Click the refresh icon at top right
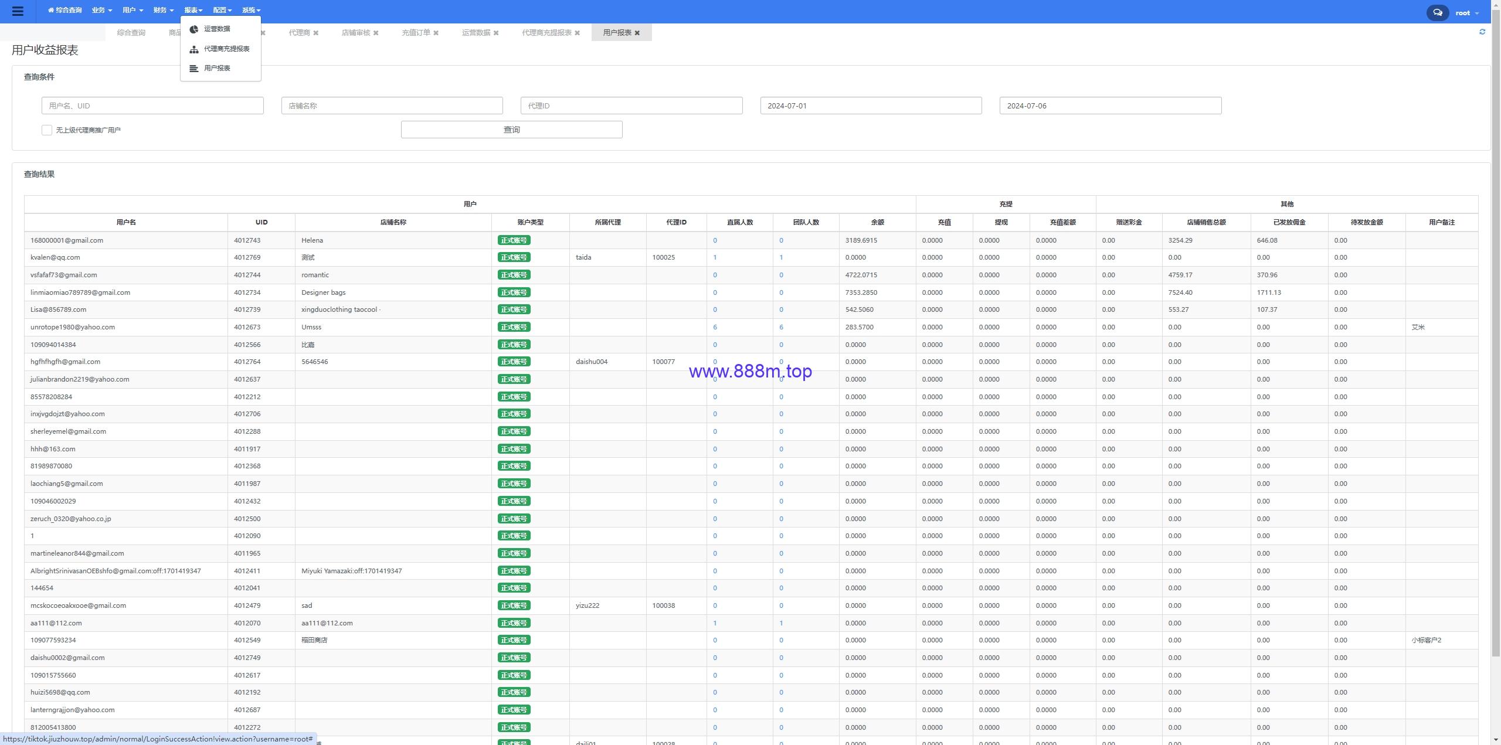The width and height of the screenshot is (1501, 745). pos(1482,32)
